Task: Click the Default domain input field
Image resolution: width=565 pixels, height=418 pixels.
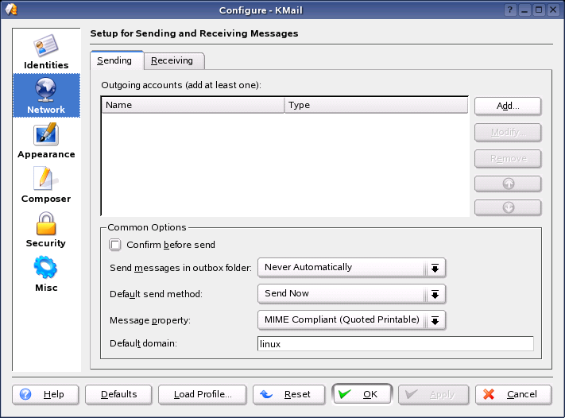Action: (395, 344)
